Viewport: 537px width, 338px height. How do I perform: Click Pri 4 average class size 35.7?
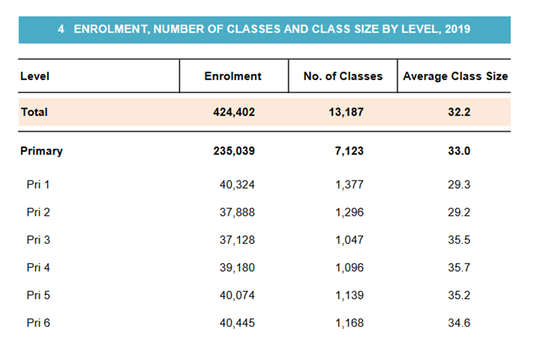[x=459, y=268]
